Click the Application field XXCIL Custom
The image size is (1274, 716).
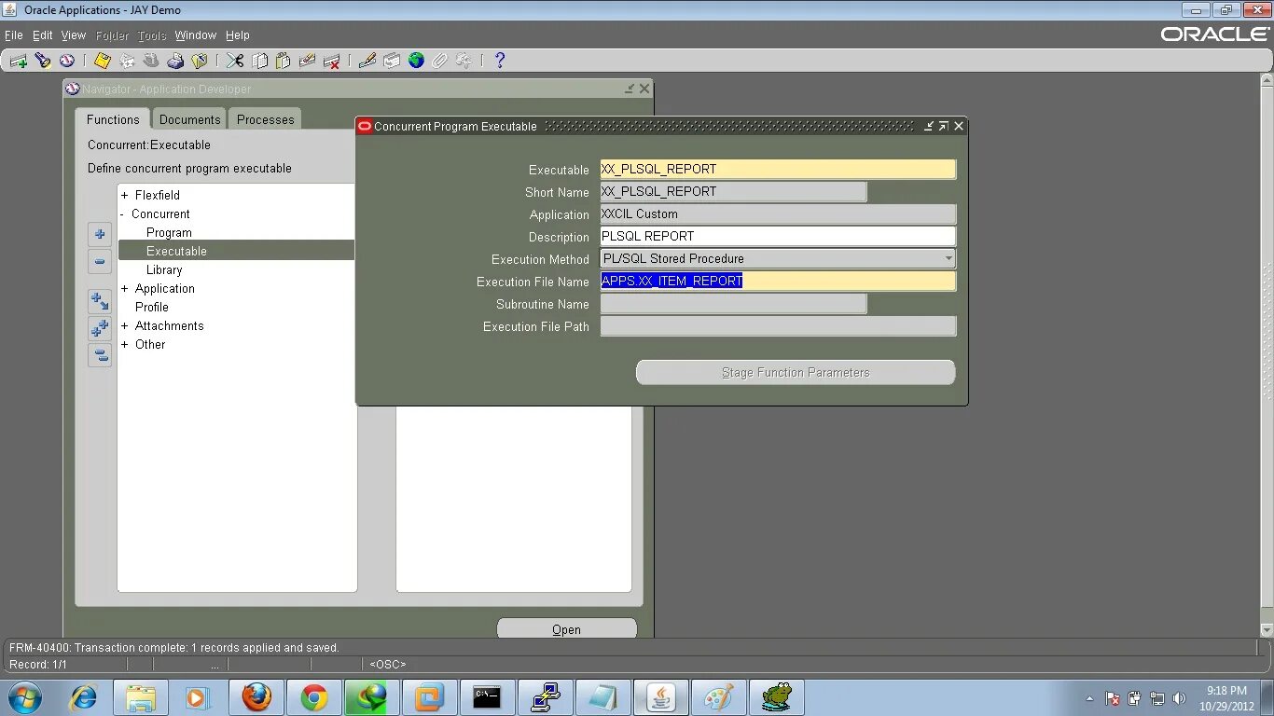(x=778, y=214)
